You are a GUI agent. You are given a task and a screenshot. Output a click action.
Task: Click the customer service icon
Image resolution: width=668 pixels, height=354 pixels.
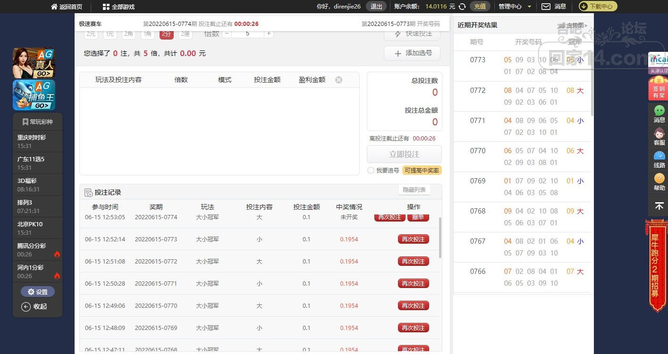[x=659, y=136]
